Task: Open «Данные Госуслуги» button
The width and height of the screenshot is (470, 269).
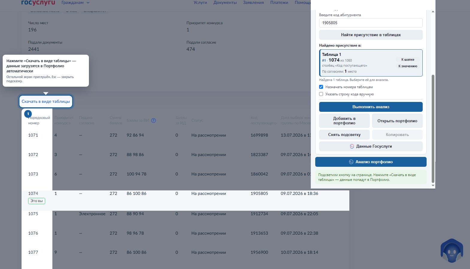Action: [x=371, y=146]
